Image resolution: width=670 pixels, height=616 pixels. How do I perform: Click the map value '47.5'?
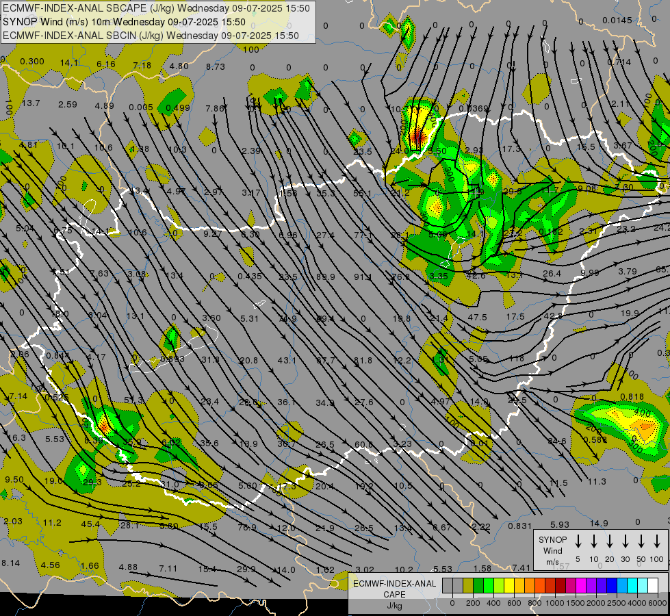(x=477, y=317)
